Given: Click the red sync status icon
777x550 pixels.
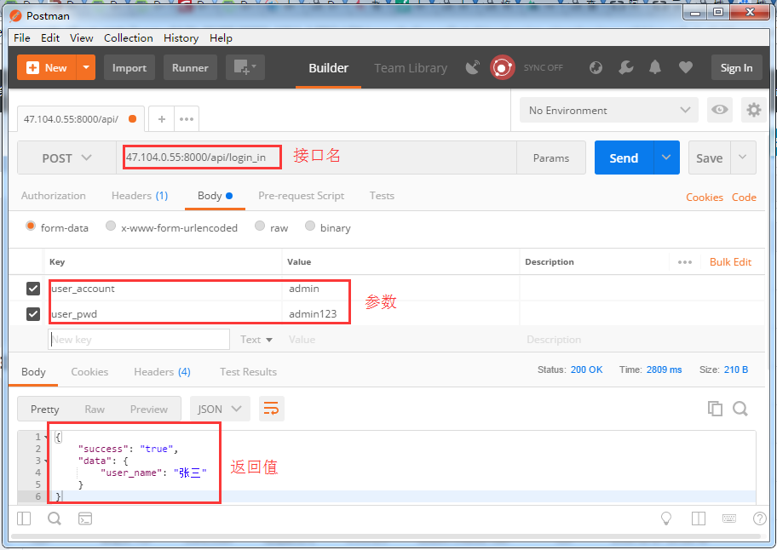Looking at the screenshot, I should pyautogui.click(x=502, y=67).
